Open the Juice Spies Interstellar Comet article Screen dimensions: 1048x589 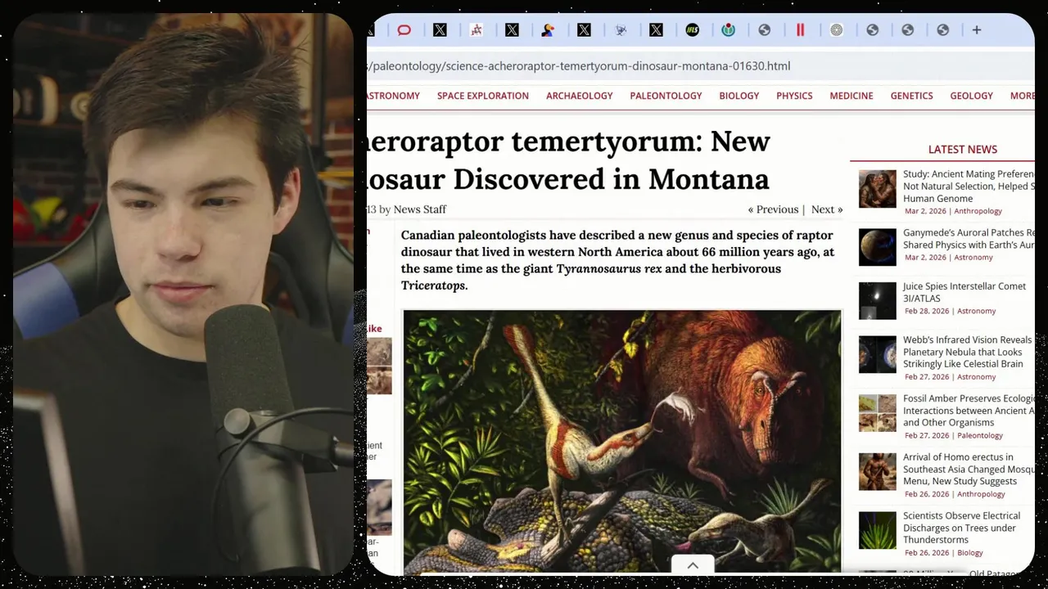pos(964,292)
